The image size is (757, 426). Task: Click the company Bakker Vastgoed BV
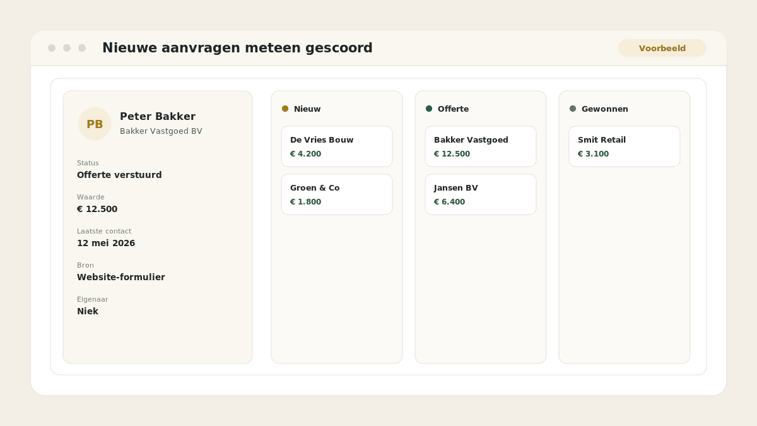(x=161, y=131)
